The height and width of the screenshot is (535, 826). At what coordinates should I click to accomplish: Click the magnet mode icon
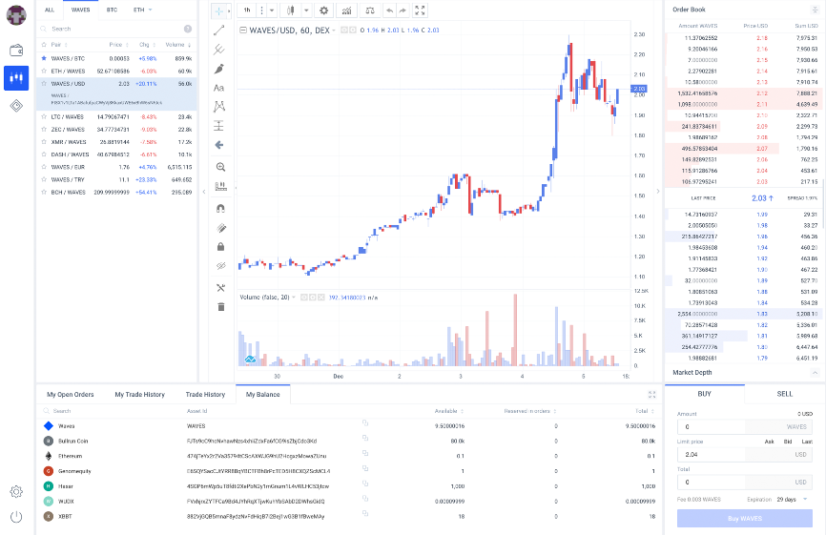(220, 207)
